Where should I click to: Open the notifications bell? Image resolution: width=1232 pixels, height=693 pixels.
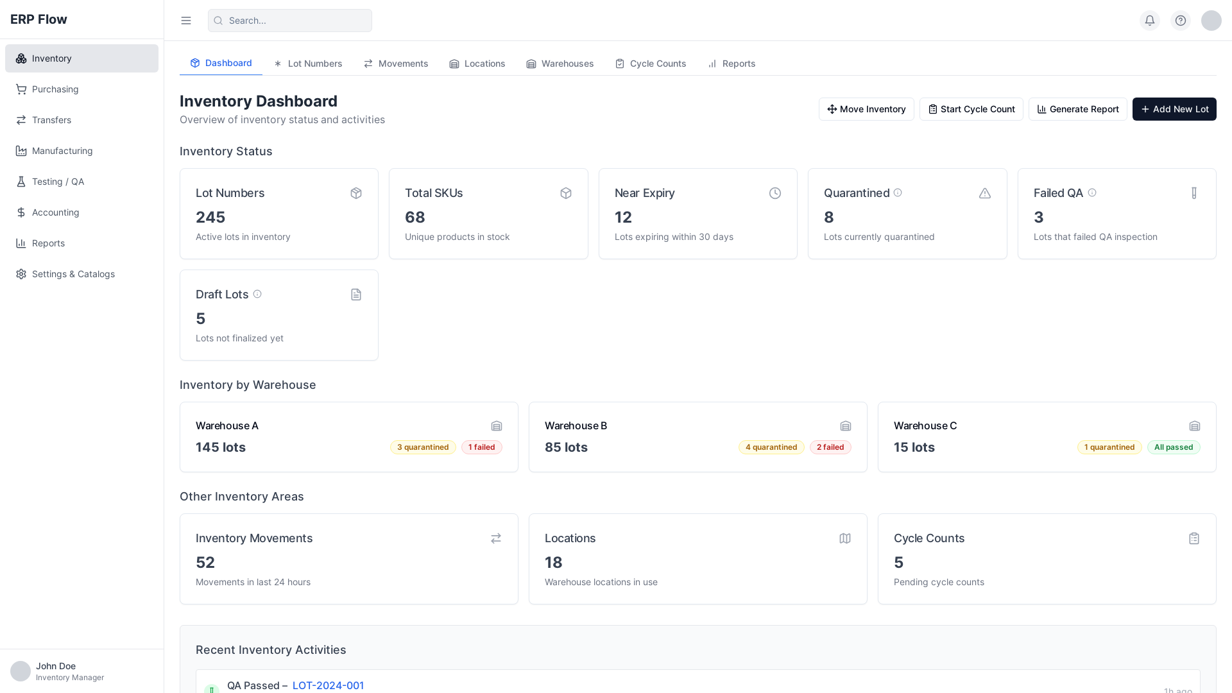pos(1150,21)
